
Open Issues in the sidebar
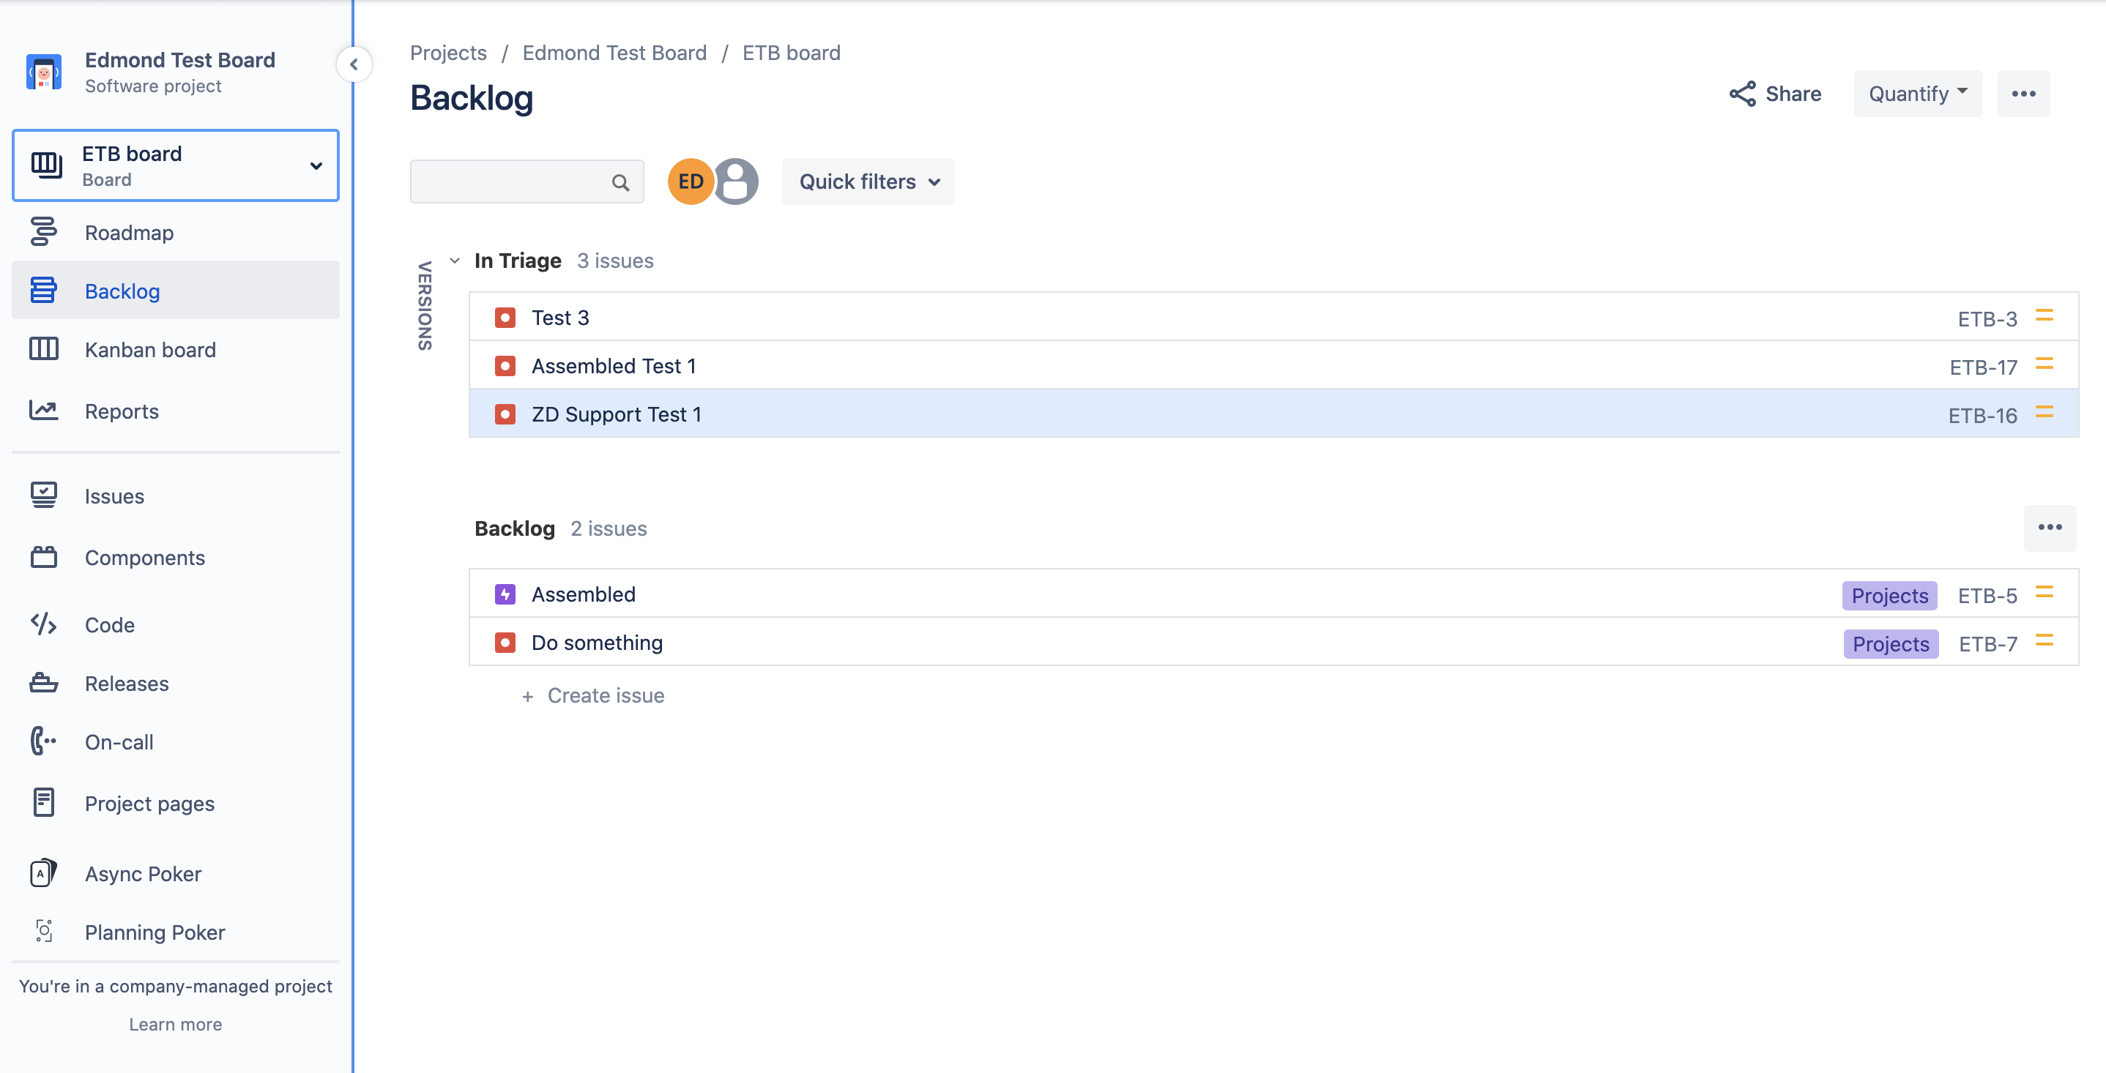(x=176, y=496)
